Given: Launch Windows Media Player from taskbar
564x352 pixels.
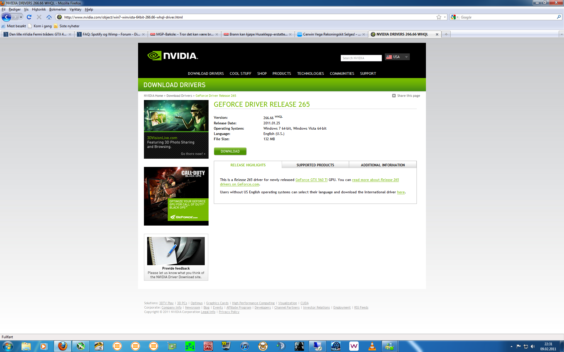Looking at the screenshot, I should (x=44, y=346).
